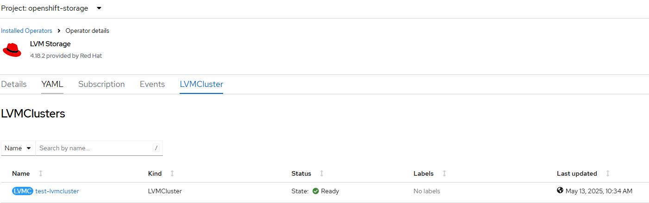Open the Subscription tab
Screen dimensions: 649x203
pyautogui.click(x=101, y=84)
